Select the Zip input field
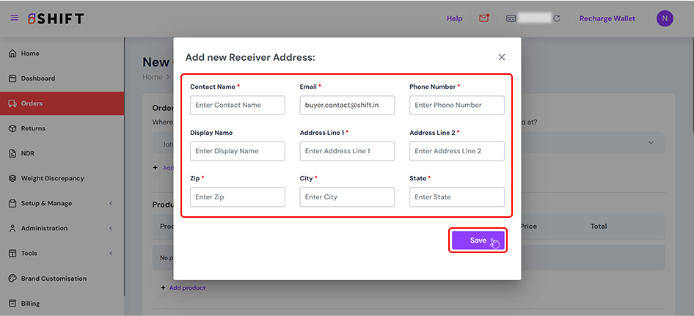The height and width of the screenshot is (316, 694). tap(237, 197)
